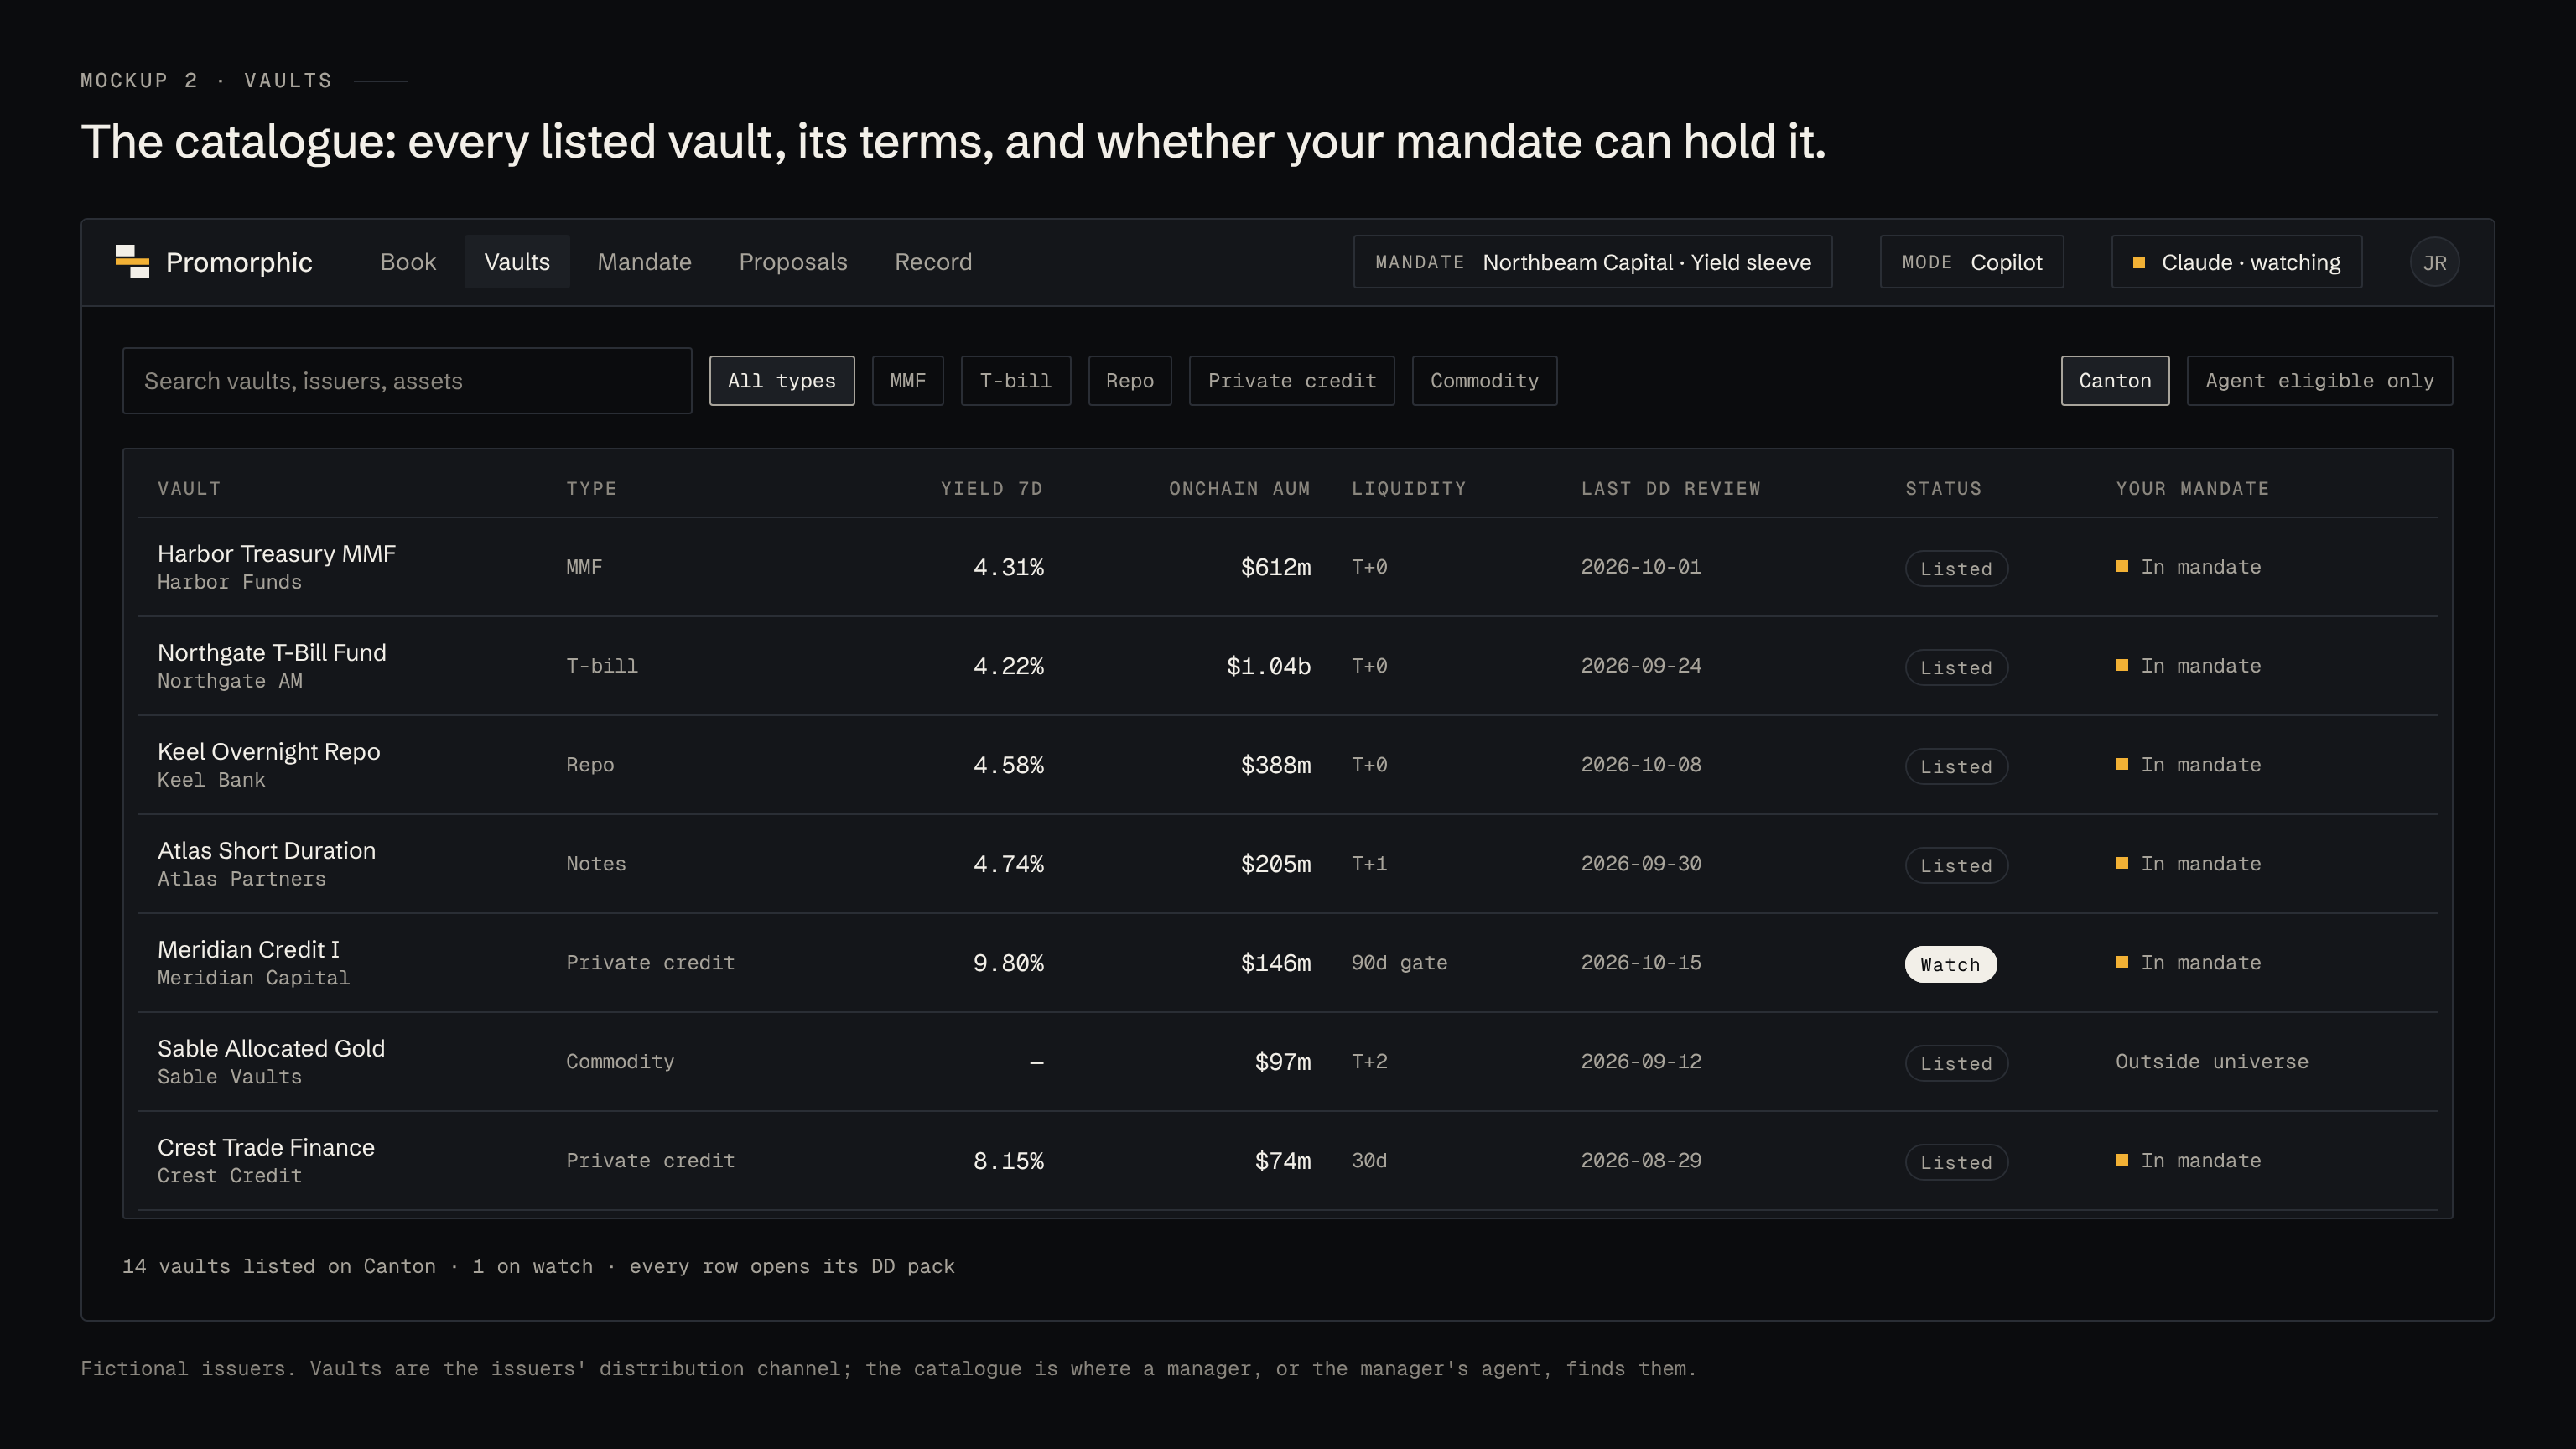The height and width of the screenshot is (1449, 2576).
Task: Switch to the Vaults tab
Action: point(517,262)
